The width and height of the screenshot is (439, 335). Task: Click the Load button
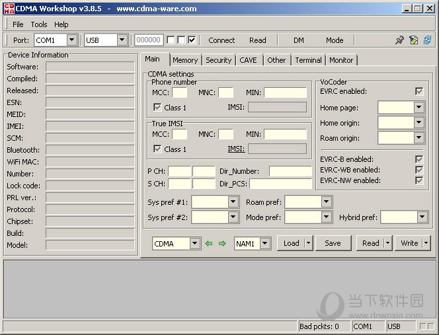(291, 243)
